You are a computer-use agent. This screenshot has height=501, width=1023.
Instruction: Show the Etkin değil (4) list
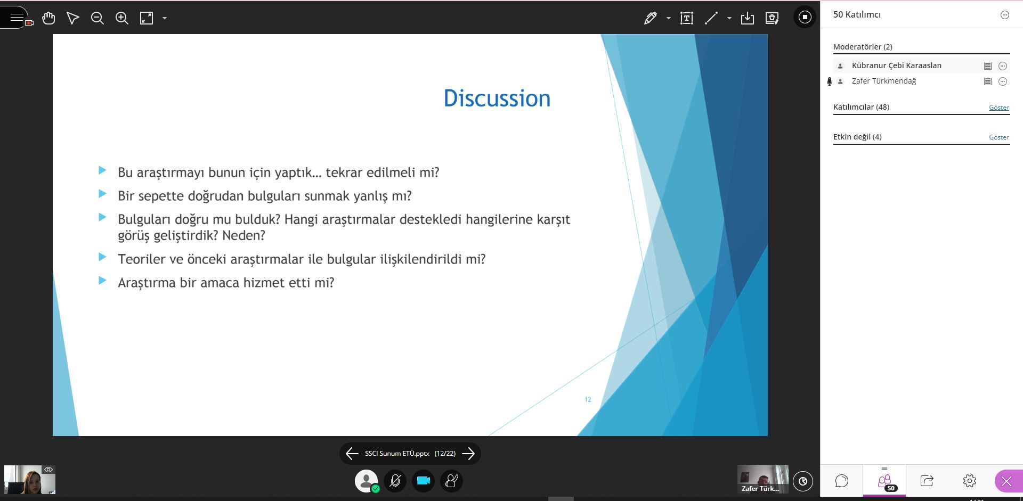[998, 137]
